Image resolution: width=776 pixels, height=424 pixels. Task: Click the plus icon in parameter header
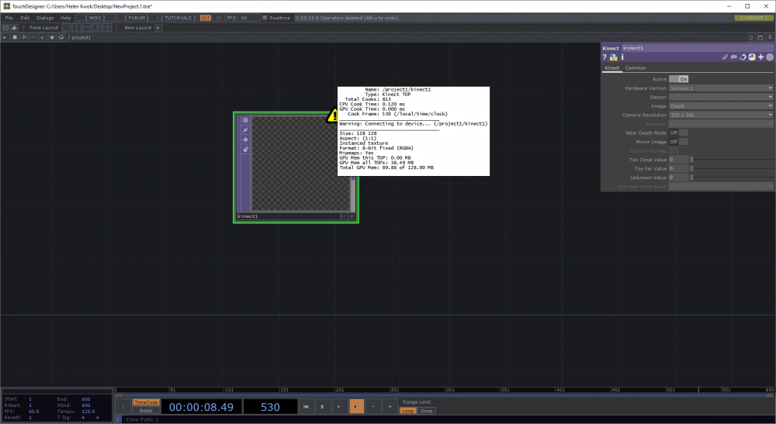pos(761,57)
